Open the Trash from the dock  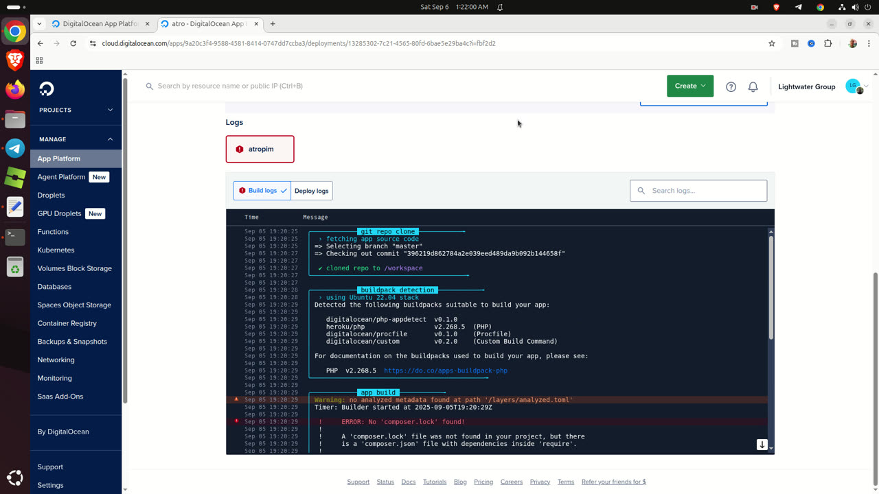(15, 267)
